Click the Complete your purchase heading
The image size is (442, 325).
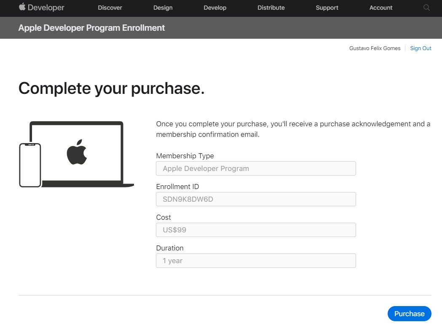pyautogui.click(x=111, y=88)
